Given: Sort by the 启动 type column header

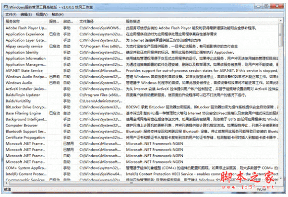Looking at the screenshot, I should (70, 22).
